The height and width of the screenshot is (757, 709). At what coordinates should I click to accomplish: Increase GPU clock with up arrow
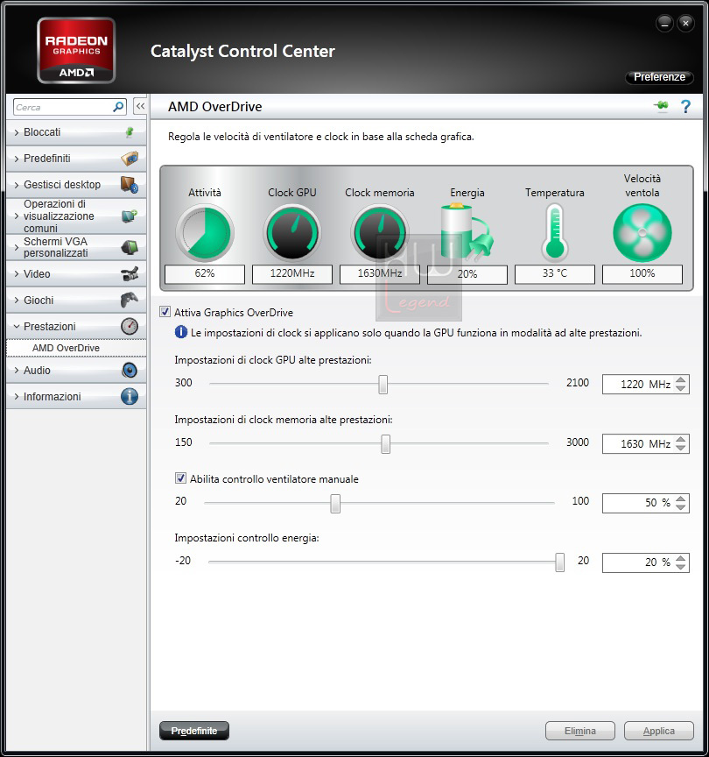[680, 379]
